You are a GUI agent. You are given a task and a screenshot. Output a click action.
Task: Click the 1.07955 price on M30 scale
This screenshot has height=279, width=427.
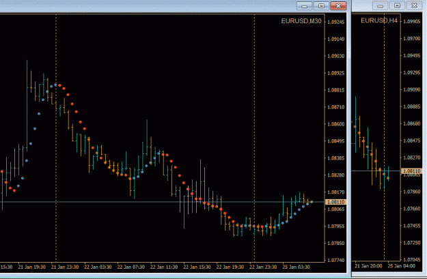point(335,226)
